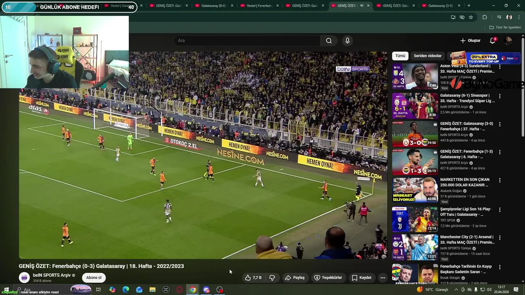Click the Ataberk Doğan channel name

[452, 191]
